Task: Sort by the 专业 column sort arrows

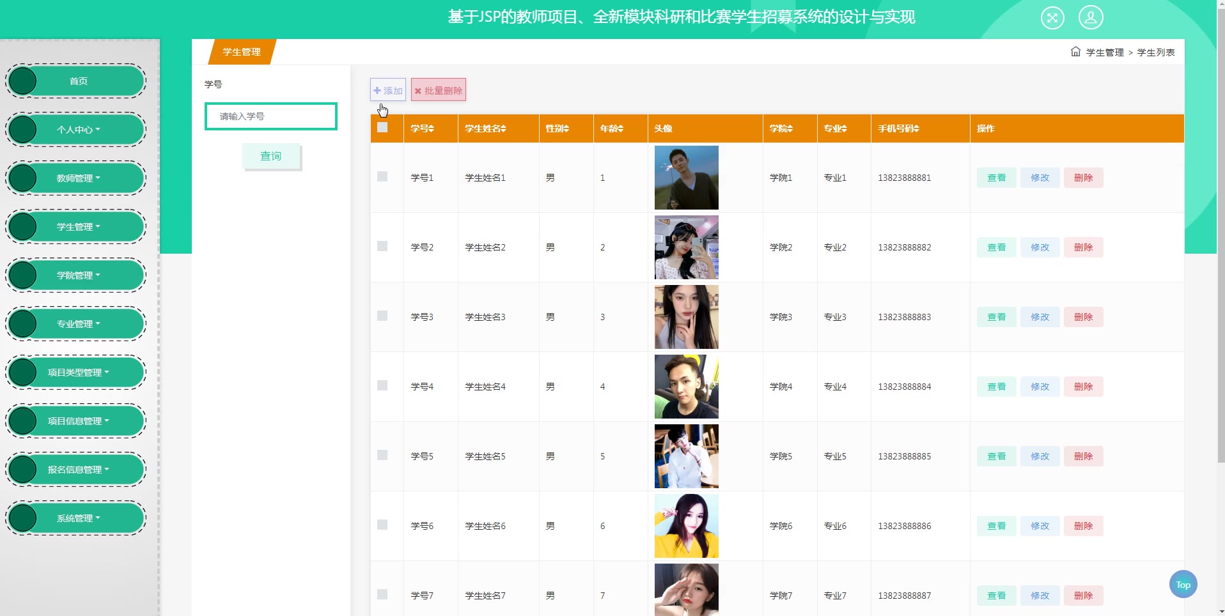Action: [x=844, y=128]
